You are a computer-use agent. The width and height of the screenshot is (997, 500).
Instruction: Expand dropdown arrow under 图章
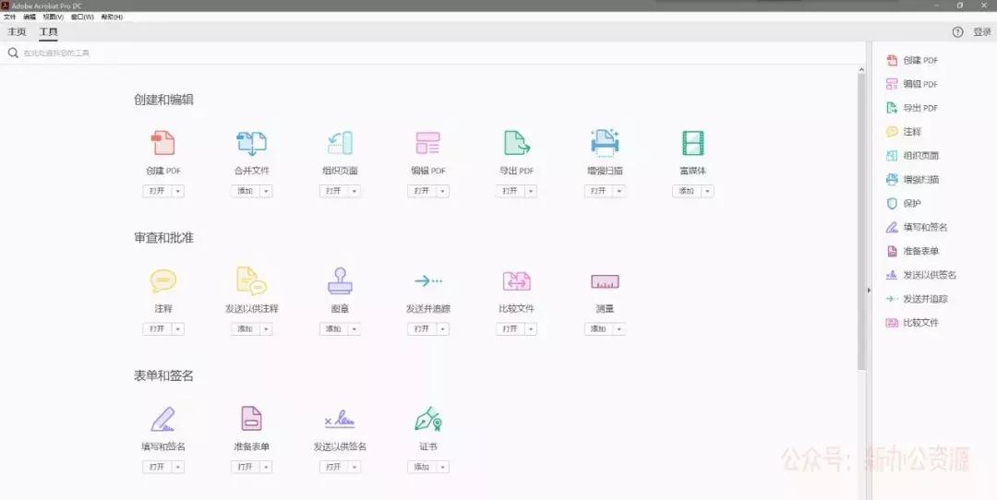coord(354,329)
